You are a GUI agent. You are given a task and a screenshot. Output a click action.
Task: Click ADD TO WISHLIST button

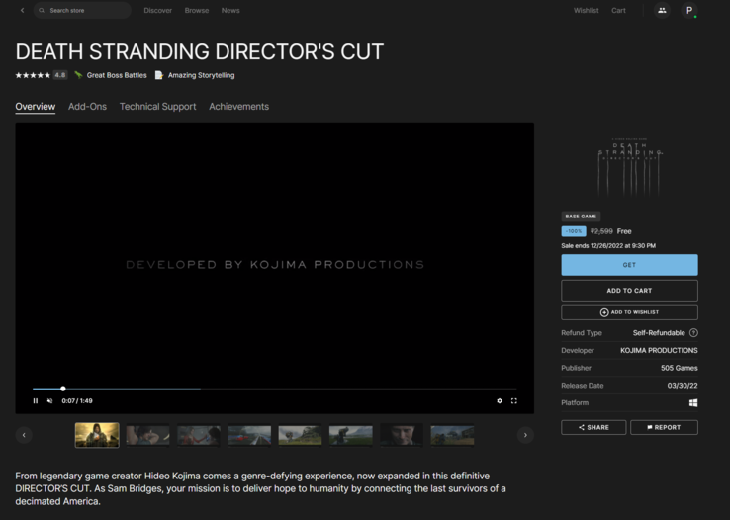tap(629, 312)
